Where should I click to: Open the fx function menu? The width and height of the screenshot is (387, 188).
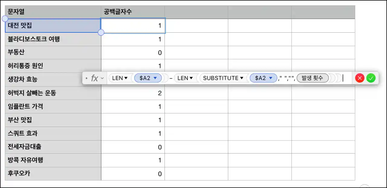tap(97, 78)
